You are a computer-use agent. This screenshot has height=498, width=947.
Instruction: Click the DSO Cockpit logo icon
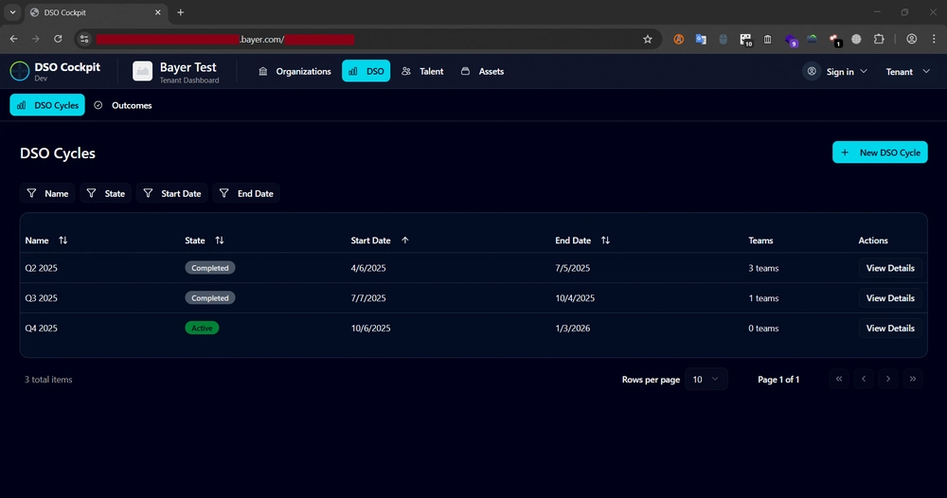click(19, 71)
